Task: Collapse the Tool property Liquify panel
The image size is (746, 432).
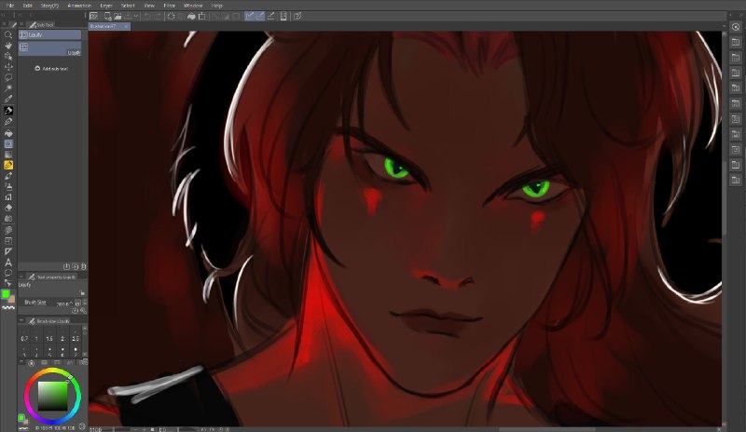Action: [21, 277]
